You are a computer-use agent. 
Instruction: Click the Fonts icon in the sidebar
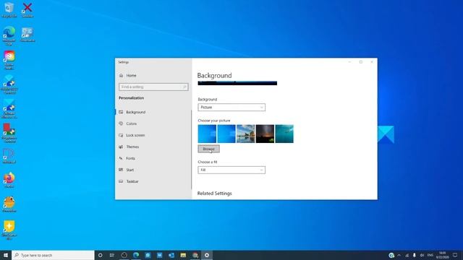click(121, 158)
